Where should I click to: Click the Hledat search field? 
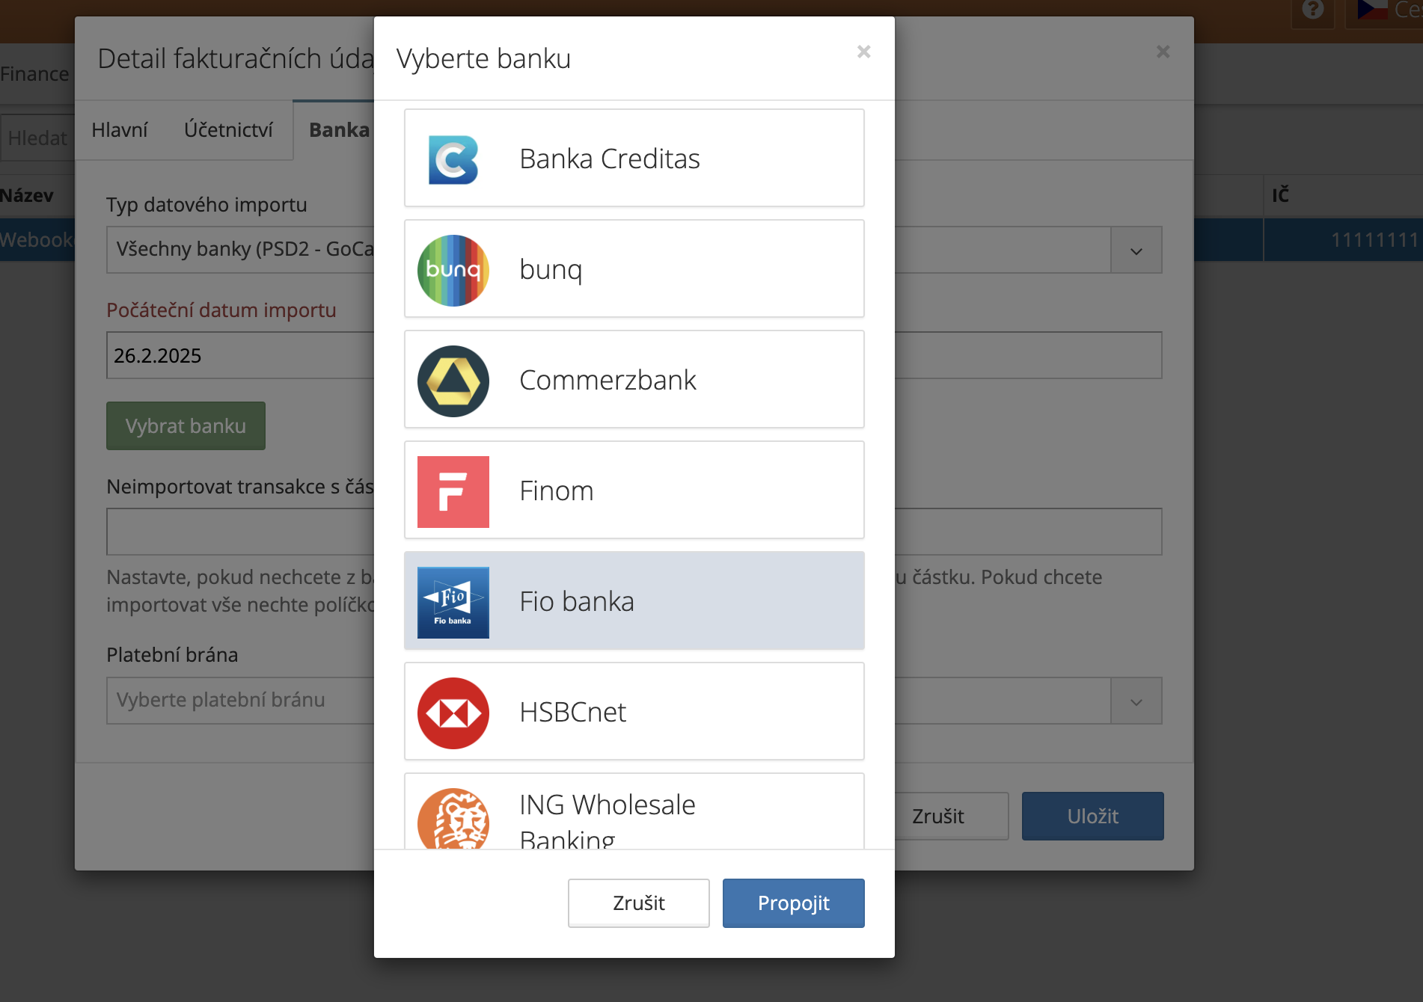(x=37, y=138)
